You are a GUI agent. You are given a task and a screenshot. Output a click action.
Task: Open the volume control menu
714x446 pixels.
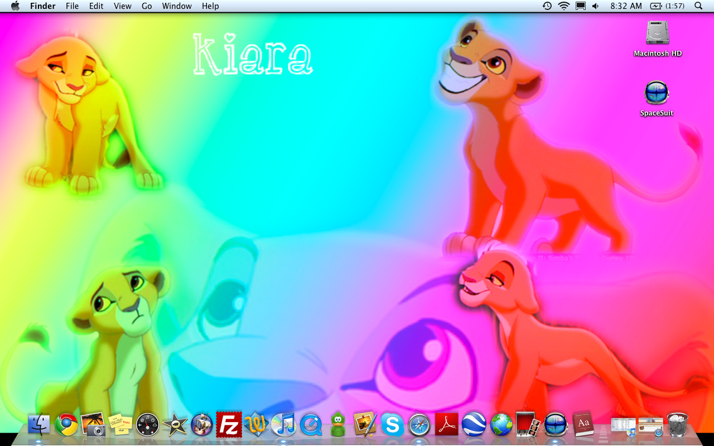[596, 6]
